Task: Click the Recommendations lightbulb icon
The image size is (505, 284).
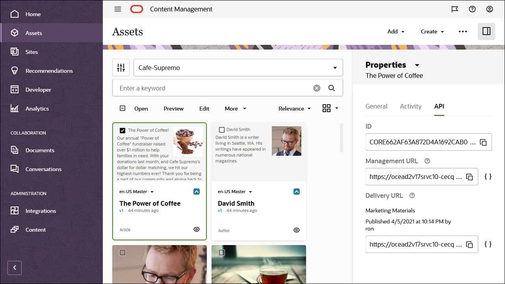Action: [x=15, y=71]
